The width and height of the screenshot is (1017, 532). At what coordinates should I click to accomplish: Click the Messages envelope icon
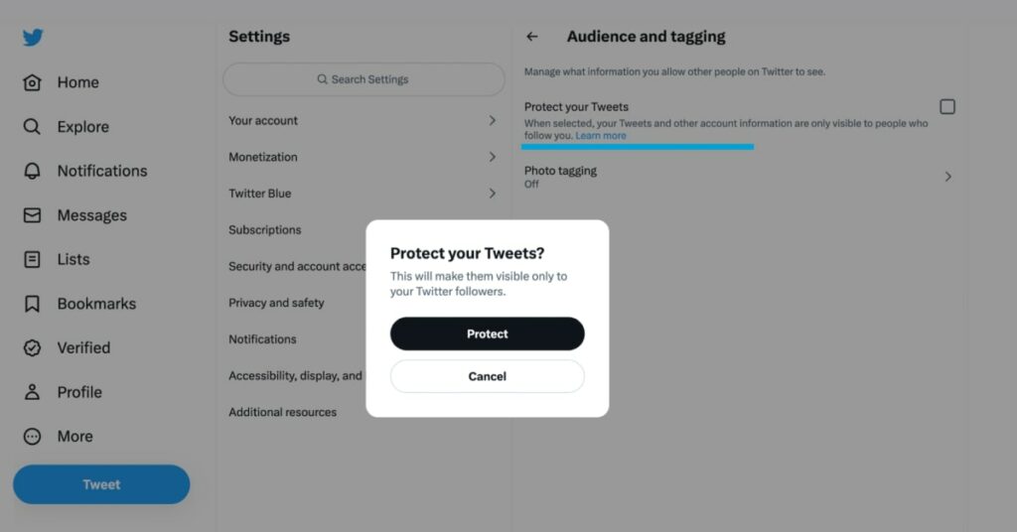[x=32, y=215]
